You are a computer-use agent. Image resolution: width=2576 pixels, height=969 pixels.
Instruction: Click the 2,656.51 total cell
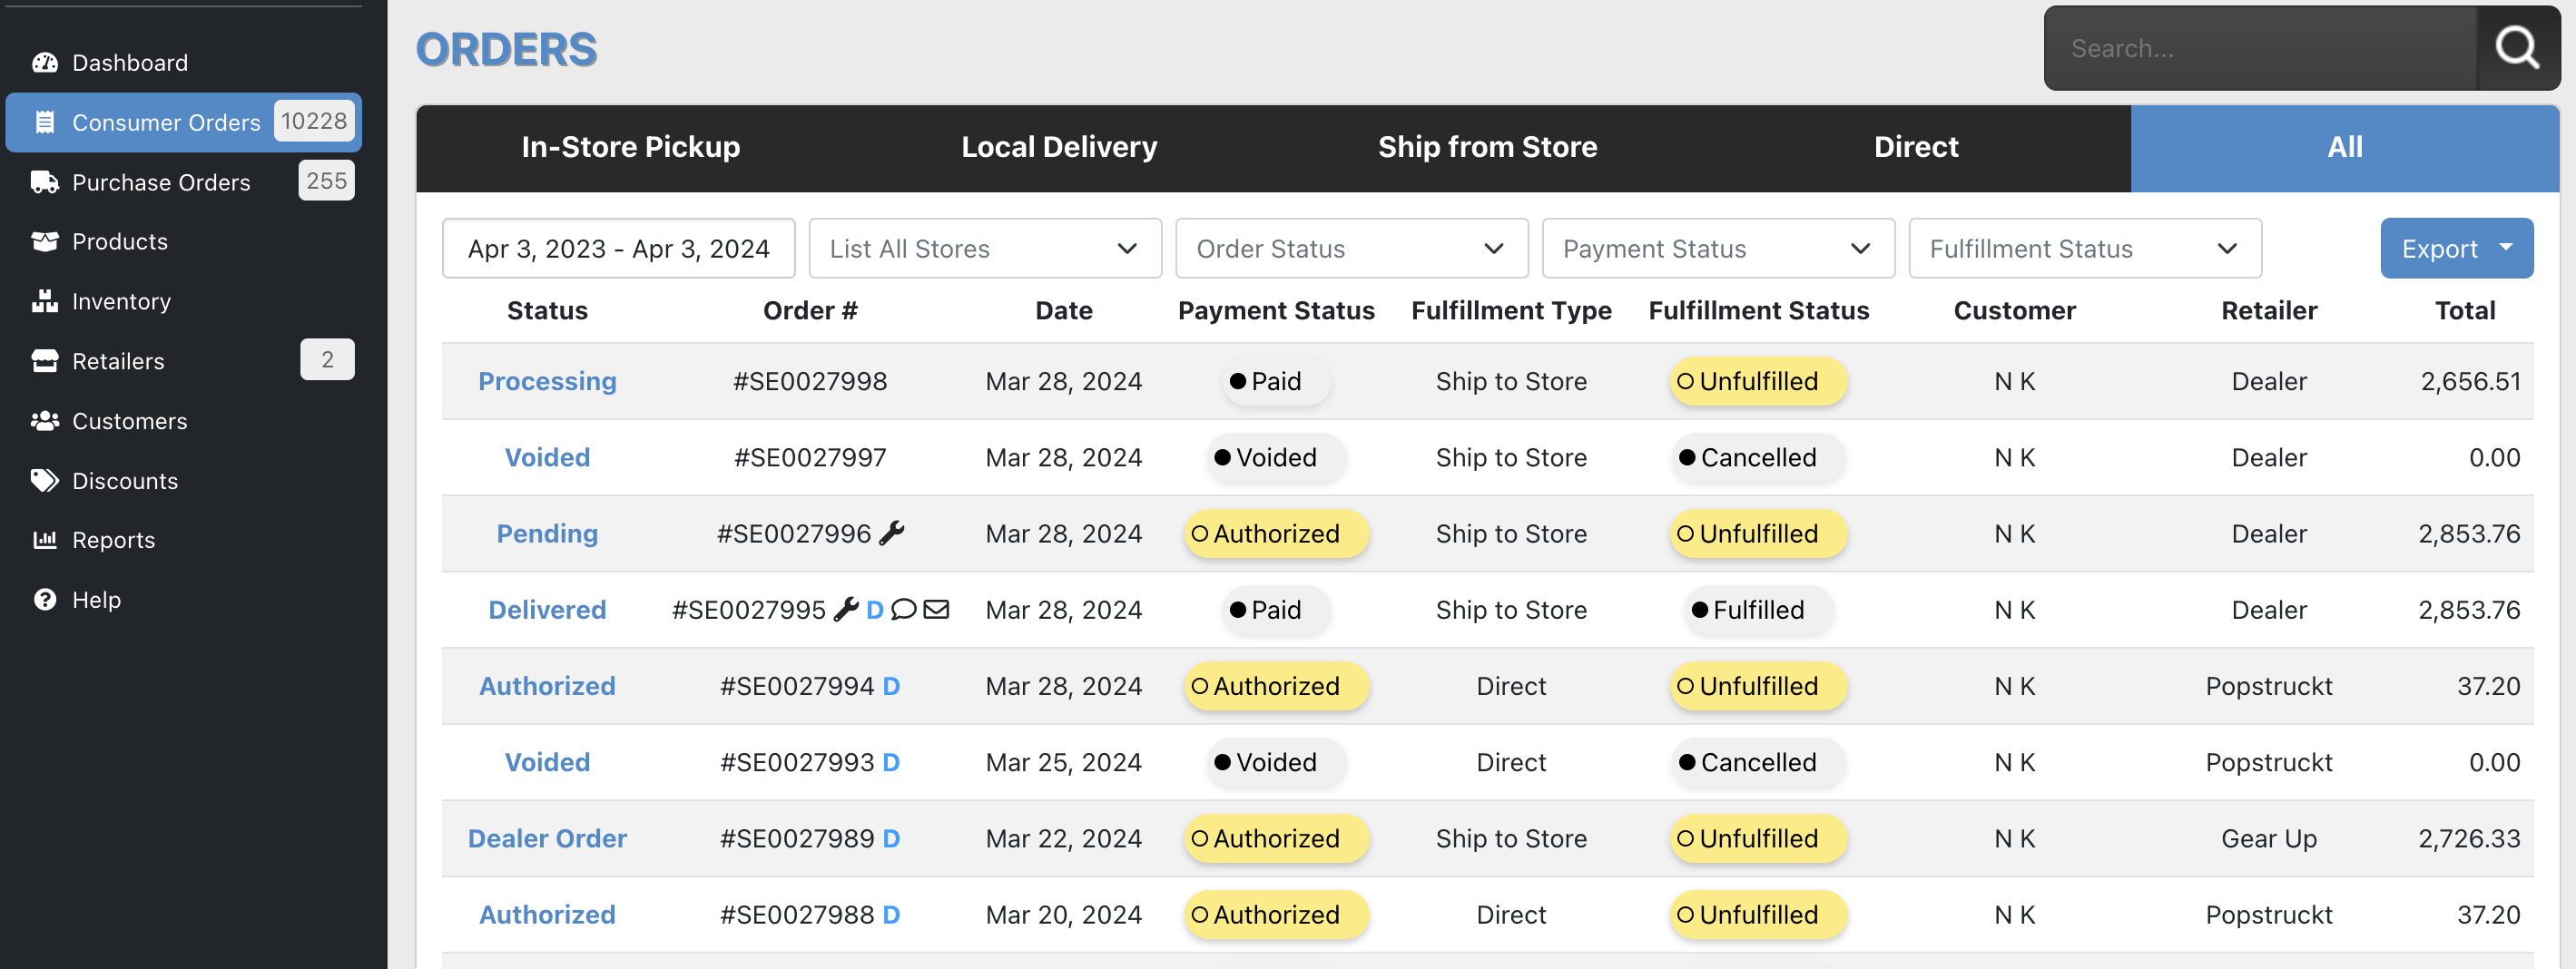(x=2470, y=381)
